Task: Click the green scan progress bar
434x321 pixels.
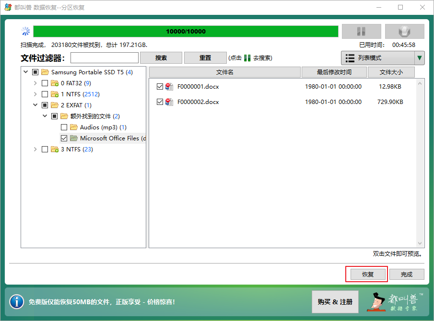Action: tap(186, 32)
